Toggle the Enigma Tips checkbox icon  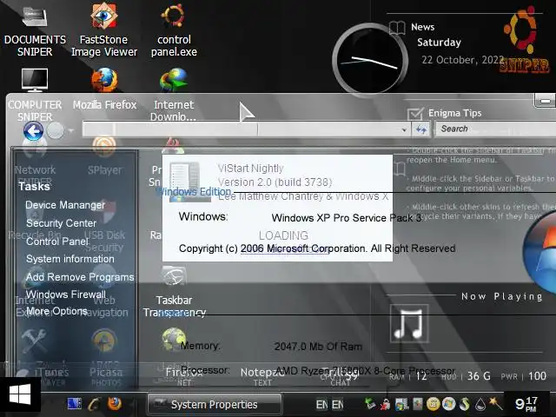tap(415, 114)
